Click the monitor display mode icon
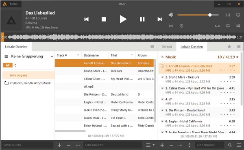 point(238,15)
